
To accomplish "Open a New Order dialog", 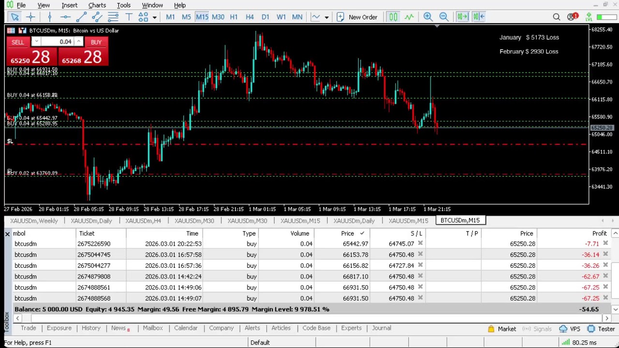I will (357, 17).
